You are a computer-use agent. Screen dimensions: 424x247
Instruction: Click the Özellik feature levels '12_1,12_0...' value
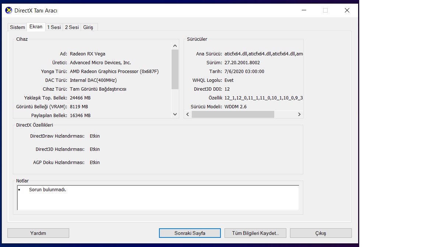(264, 98)
